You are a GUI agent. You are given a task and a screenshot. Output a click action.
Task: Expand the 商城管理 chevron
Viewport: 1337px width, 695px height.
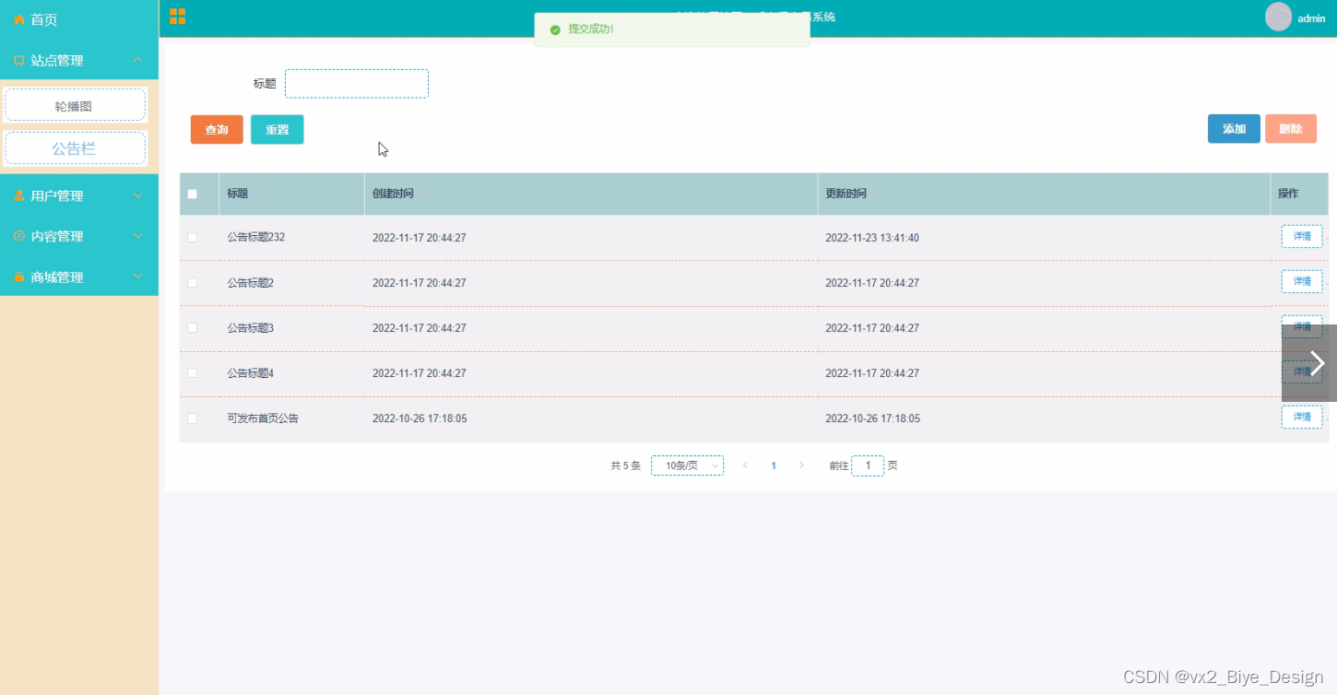pyautogui.click(x=137, y=277)
